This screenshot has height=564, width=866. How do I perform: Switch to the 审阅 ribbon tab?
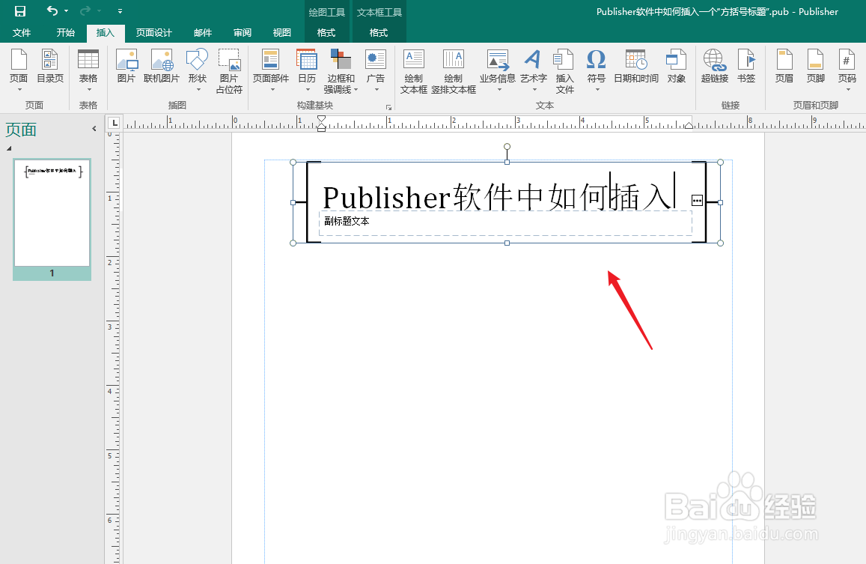point(242,33)
